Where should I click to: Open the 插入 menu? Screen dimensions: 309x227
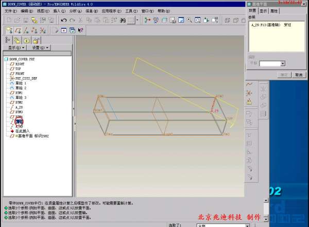pyautogui.click(x=57, y=11)
